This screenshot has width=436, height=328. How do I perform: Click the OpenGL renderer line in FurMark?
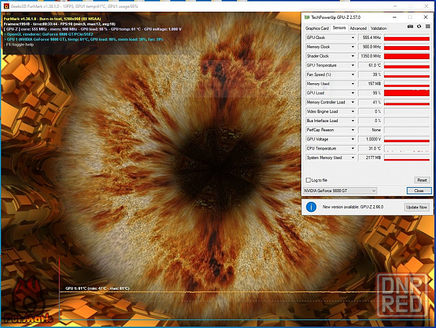pos(49,34)
